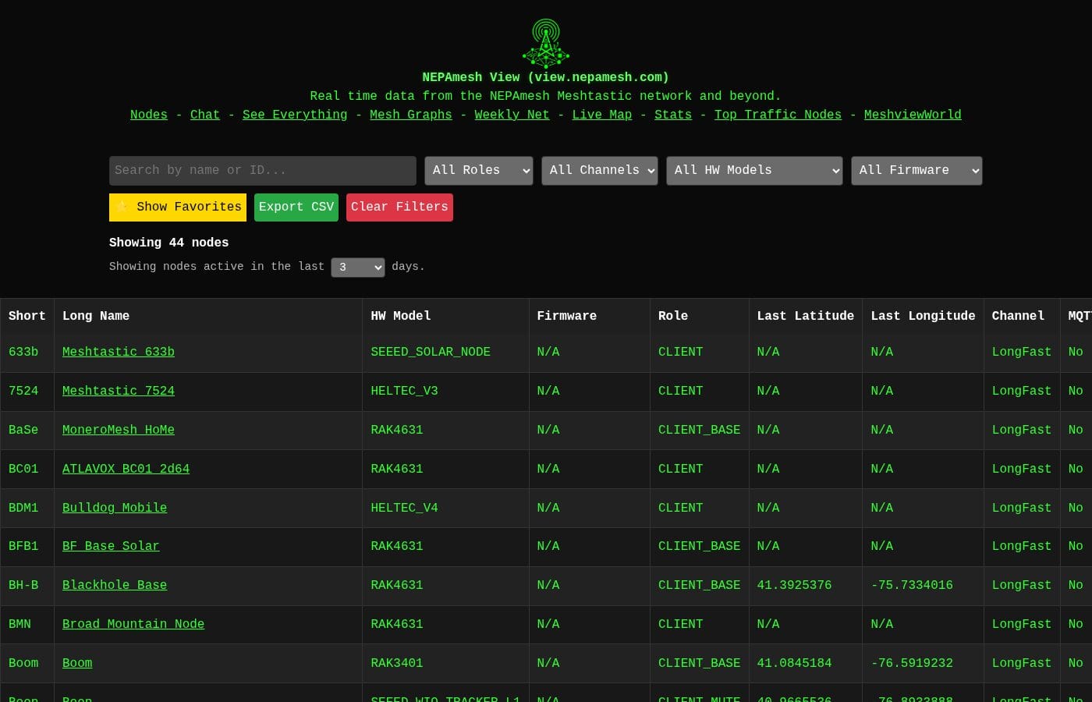Click CLIENT_BASE role in MoneroMesh row
Image resolution: width=1092 pixels, height=702 pixels.
click(699, 430)
